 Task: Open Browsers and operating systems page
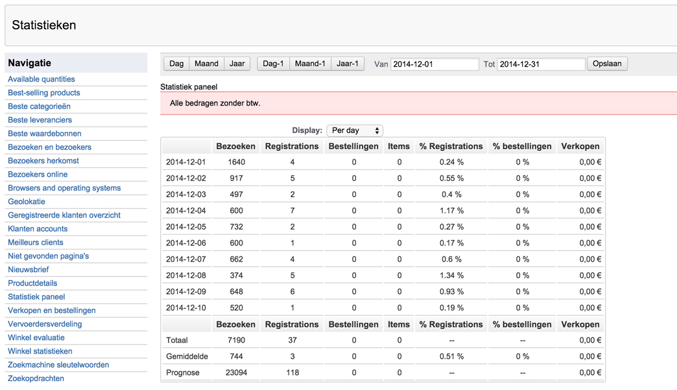(64, 188)
